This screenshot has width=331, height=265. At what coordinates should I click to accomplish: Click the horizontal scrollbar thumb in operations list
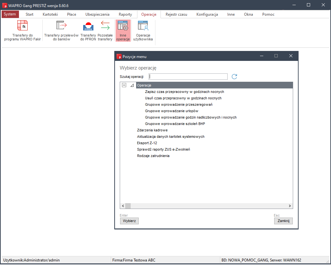(128, 206)
